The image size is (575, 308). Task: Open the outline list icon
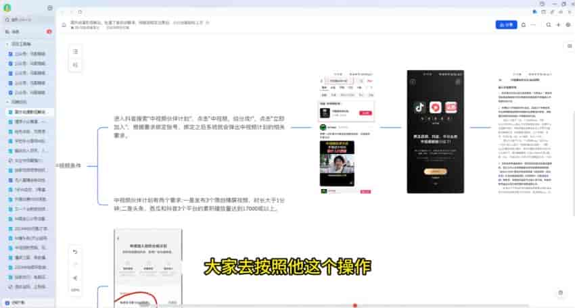(x=75, y=51)
